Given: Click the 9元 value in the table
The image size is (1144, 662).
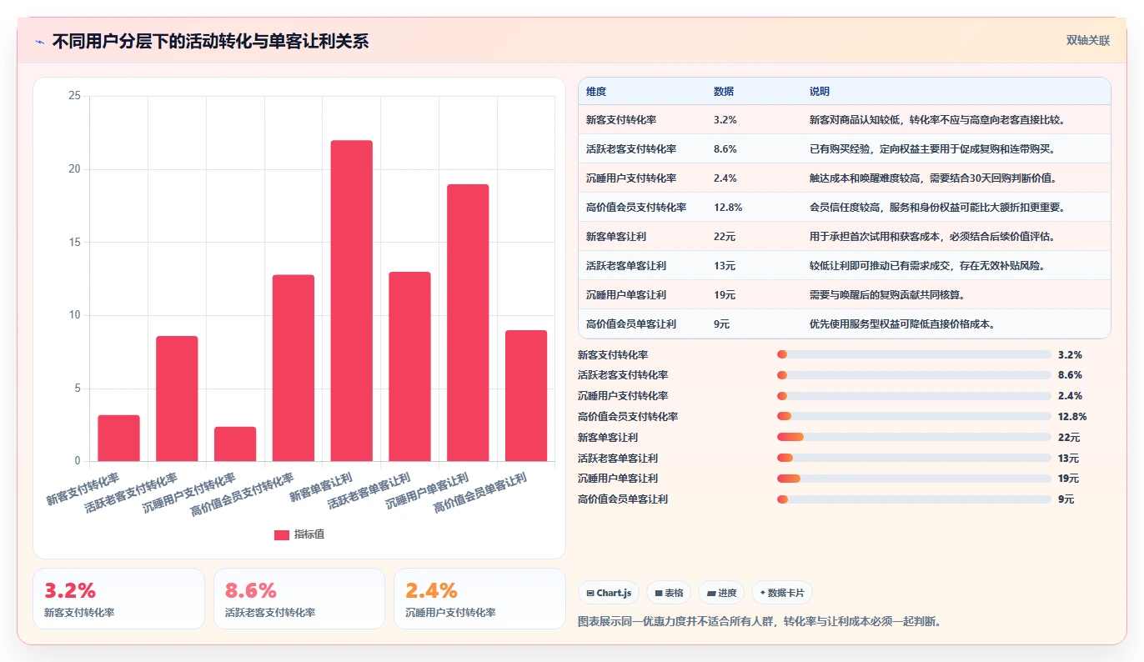Looking at the screenshot, I should pyautogui.click(x=722, y=324).
